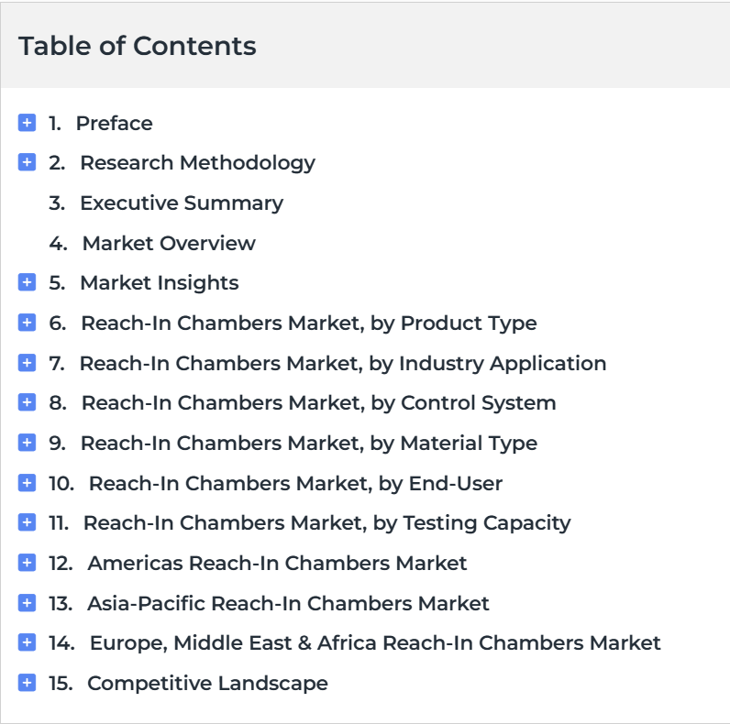The height and width of the screenshot is (724, 730).
Task: Click plus icon beside by Control System
Action: [x=27, y=402]
